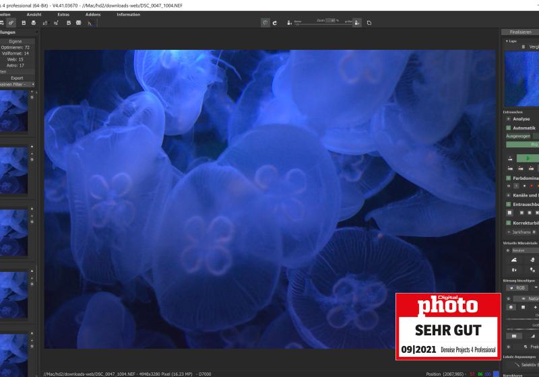Click the zoom slider track in the toolbar

tap(317, 24)
